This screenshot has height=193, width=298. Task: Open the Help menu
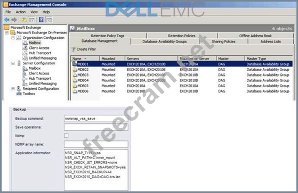(46, 12)
